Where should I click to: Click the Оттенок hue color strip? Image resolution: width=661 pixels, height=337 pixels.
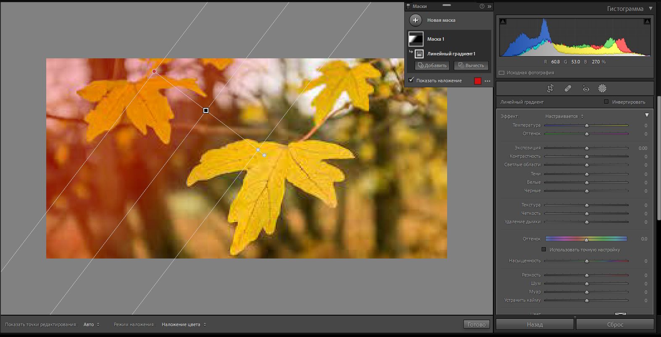coord(586,239)
